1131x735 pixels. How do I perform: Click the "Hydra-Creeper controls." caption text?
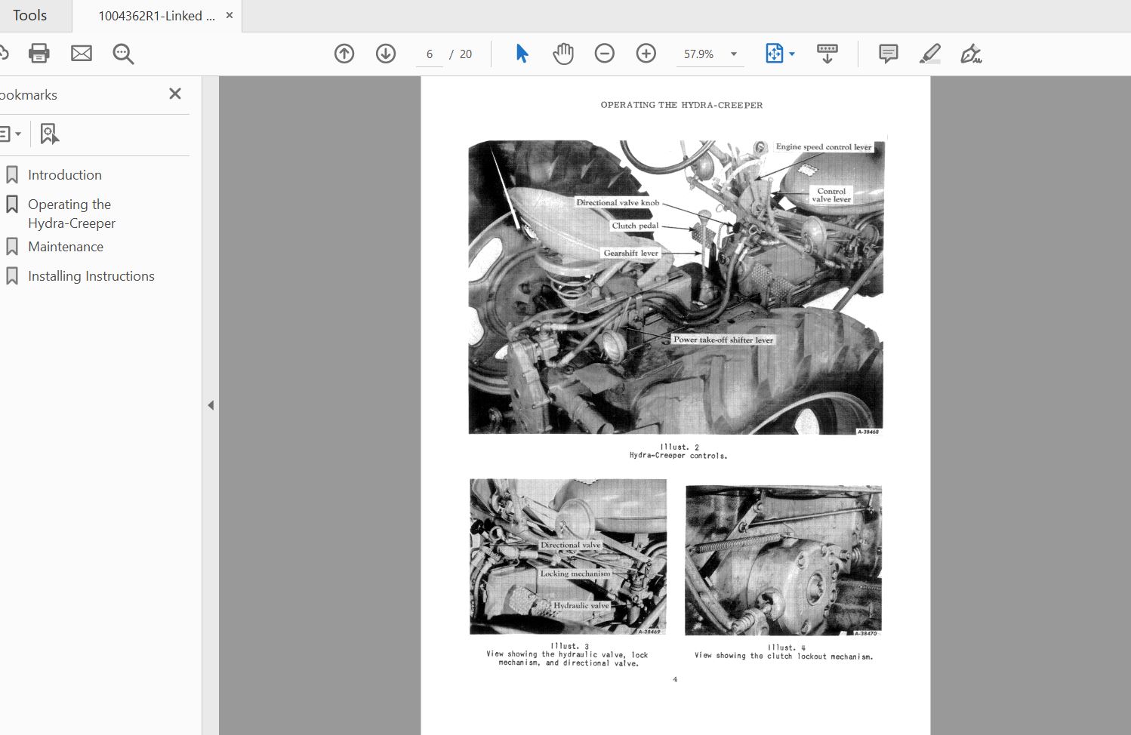point(678,456)
